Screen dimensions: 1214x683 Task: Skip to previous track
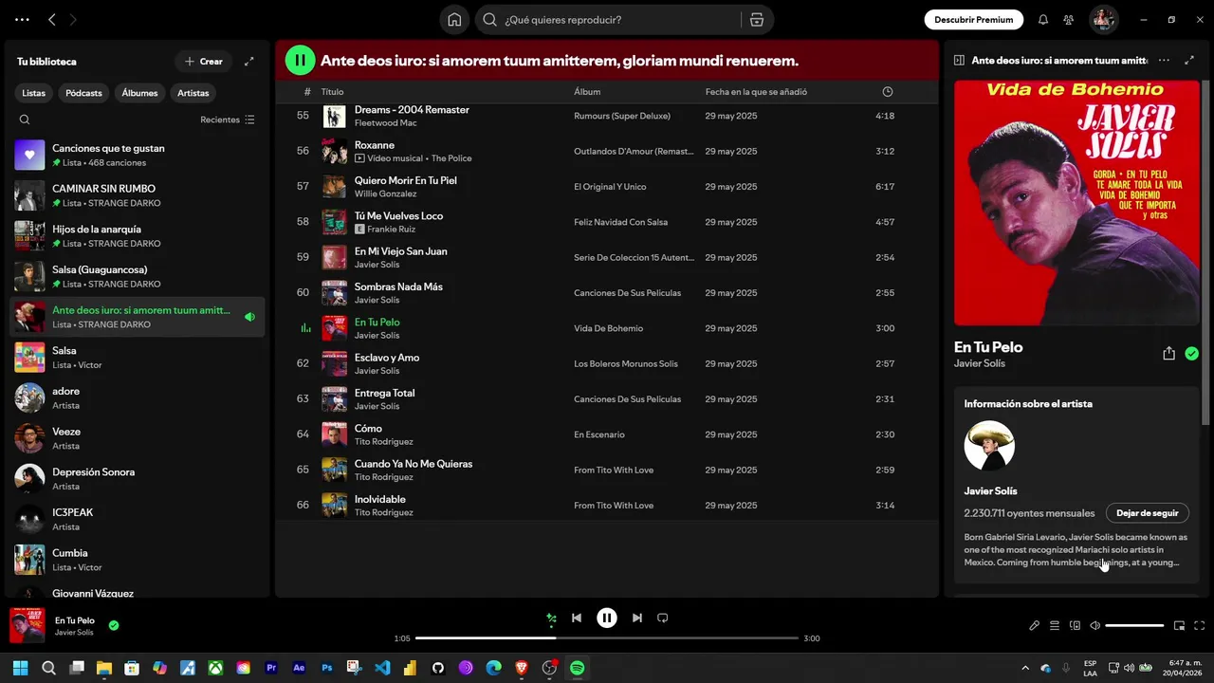tap(576, 618)
